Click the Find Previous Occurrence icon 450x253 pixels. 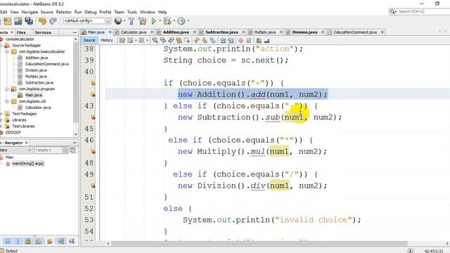click(x=163, y=41)
